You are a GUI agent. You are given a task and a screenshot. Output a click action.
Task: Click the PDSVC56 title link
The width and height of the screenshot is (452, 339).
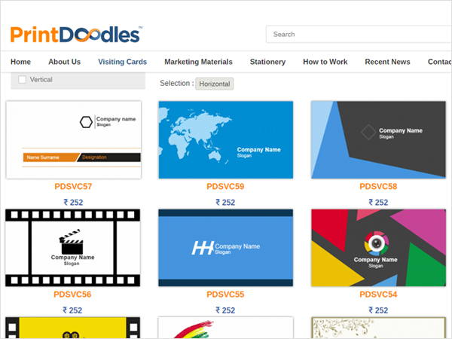(72, 295)
